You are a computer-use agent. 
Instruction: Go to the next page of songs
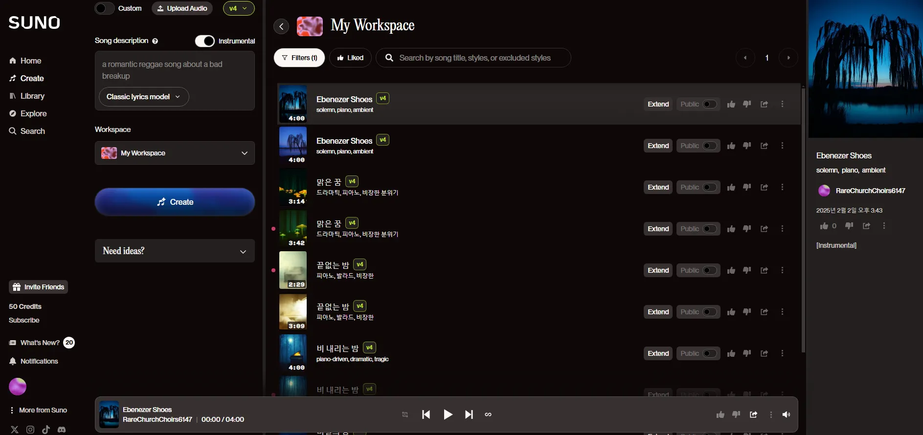pyautogui.click(x=788, y=58)
